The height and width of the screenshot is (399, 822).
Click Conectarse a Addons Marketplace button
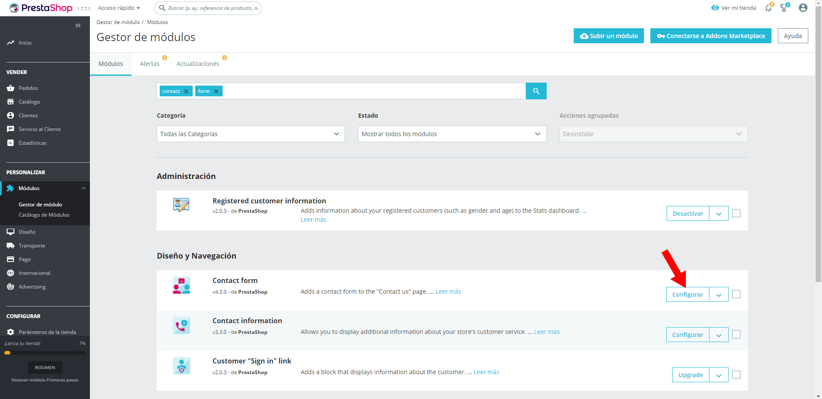coord(711,36)
